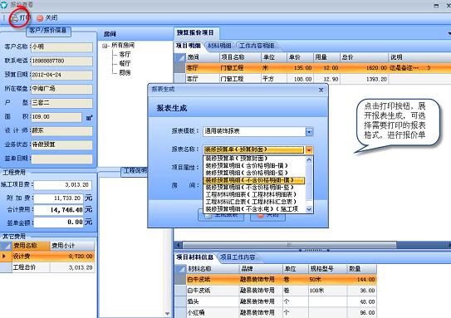Click dropdown list scroll up arrow

[309, 159]
